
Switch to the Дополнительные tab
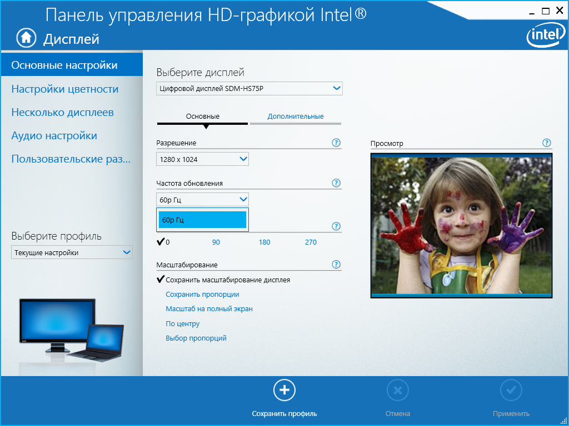click(x=296, y=116)
